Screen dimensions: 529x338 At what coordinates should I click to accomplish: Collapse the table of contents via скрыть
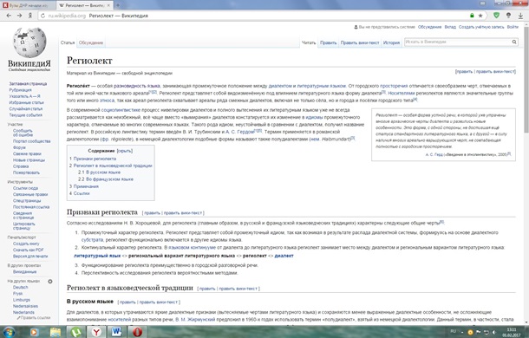pyautogui.click(x=125, y=151)
